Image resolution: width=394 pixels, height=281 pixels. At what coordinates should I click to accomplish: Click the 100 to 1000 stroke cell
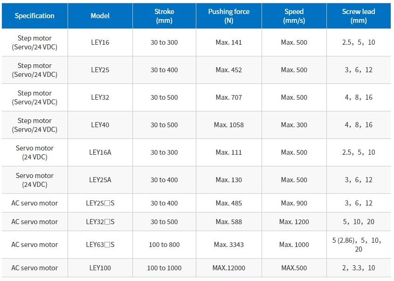click(164, 268)
